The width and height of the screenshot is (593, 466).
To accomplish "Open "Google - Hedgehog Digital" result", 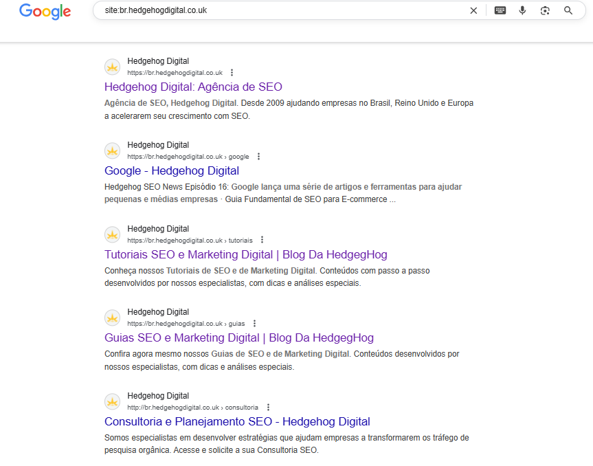I will [x=172, y=171].
